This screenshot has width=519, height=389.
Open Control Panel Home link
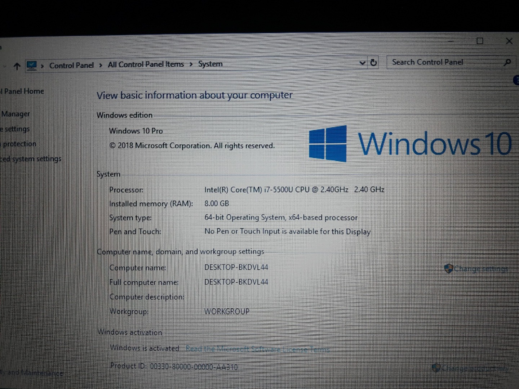pyautogui.click(x=22, y=91)
